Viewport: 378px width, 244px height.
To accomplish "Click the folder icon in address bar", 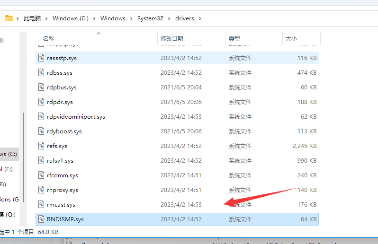I will point(9,18).
